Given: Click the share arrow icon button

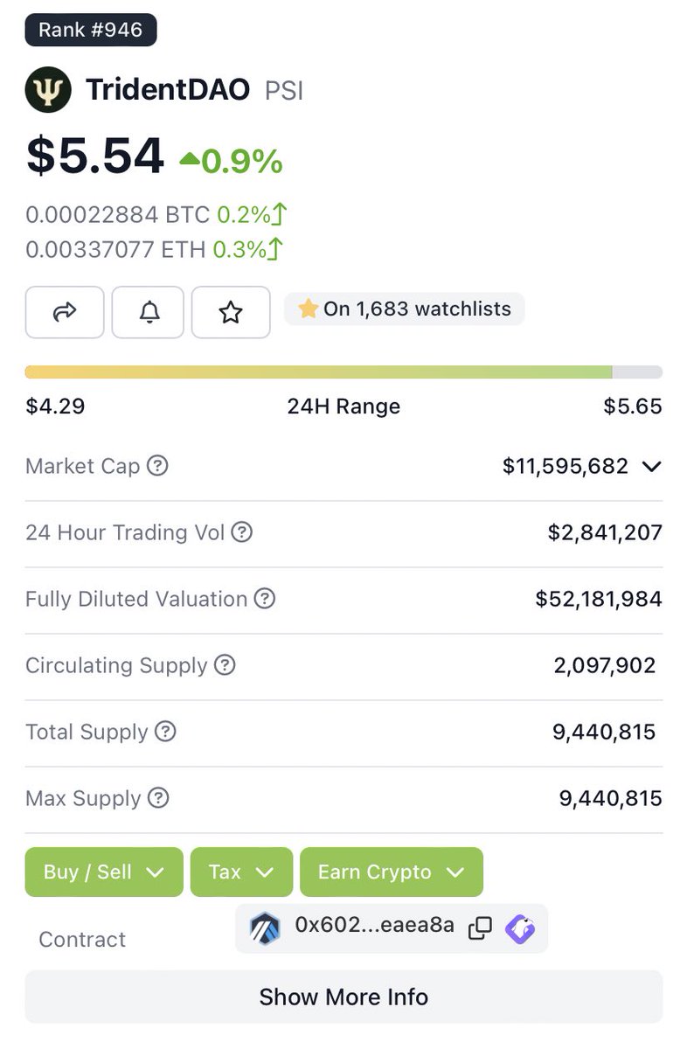Looking at the screenshot, I should pos(65,312).
